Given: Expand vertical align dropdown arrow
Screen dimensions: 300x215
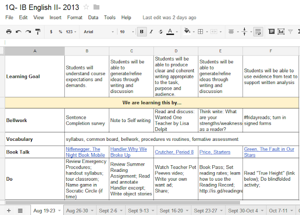Looking at the screenshot, I should (x=251, y=32).
